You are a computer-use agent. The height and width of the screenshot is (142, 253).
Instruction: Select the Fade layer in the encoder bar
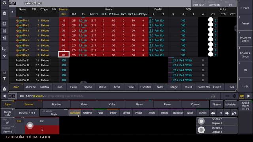pyautogui.click(x=100, y=113)
